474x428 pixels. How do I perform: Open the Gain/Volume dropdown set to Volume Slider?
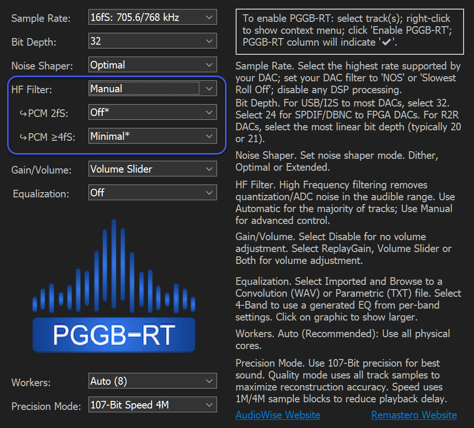pyautogui.click(x=153, y=169)
